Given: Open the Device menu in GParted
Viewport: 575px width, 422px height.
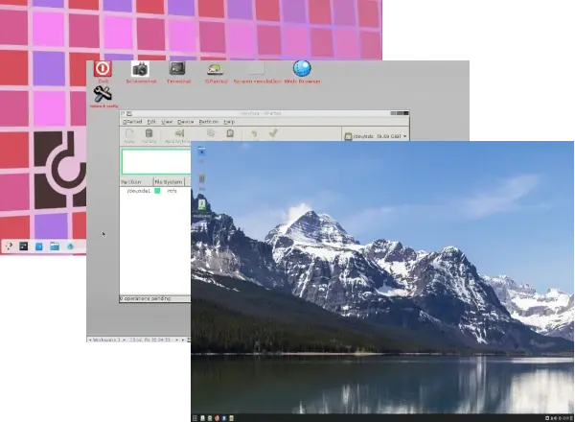Looking at the screenshot, I should (x=185, y=122).
